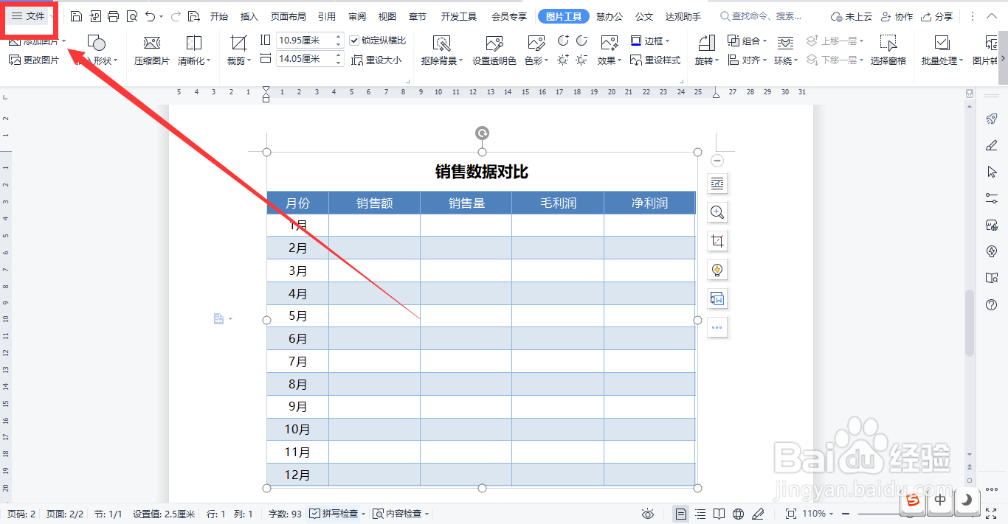Open the 批量处理 batch processing button
Viewport: 1008px width, 524px height.
[942, 50]
